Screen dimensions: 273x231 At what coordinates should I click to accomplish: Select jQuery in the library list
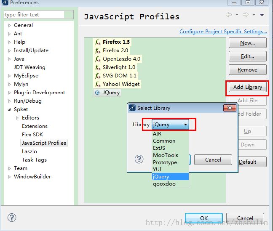tap(170, 177)
